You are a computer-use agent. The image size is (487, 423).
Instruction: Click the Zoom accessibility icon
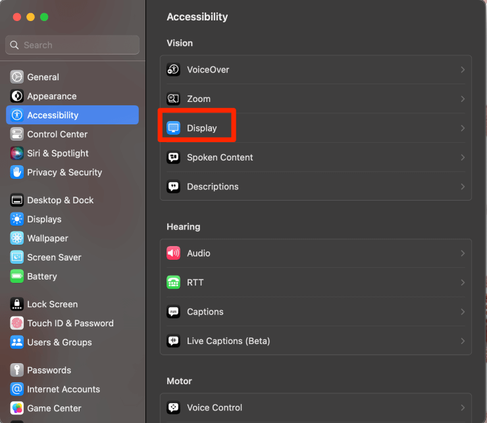pos(173,99)
